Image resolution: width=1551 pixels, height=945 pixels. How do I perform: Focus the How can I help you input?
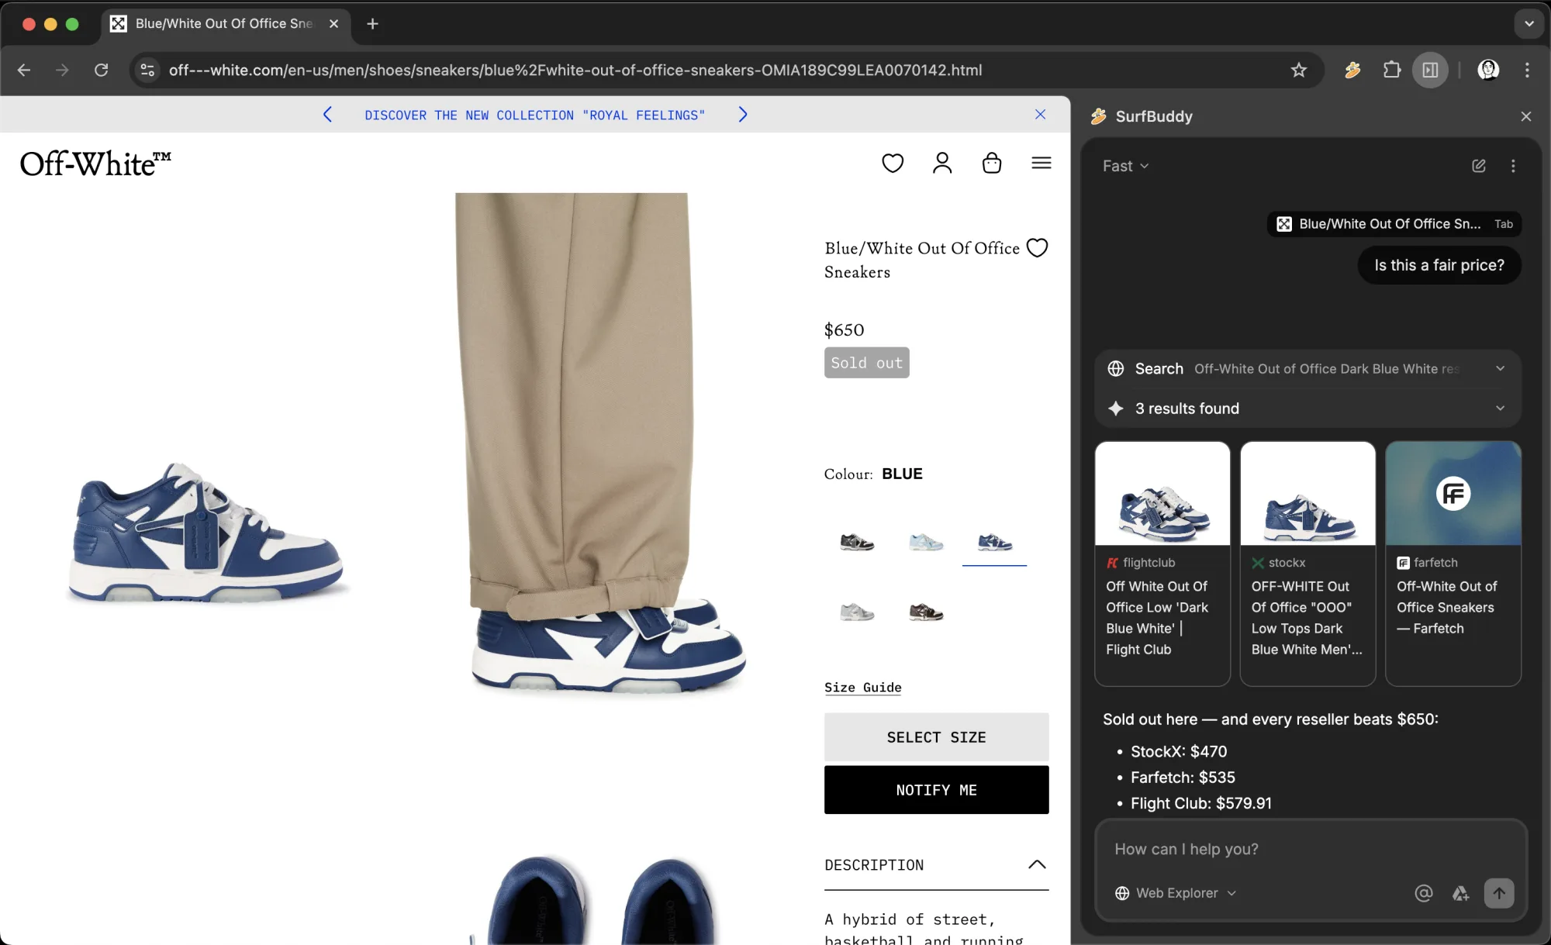click(x=1311, y=849)
